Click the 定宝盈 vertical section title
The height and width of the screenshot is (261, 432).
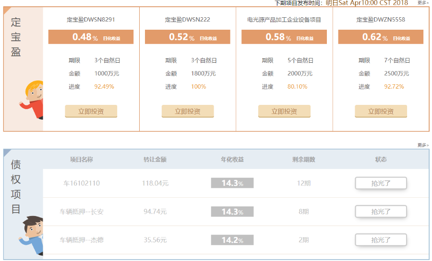click(x=16, y=37)
